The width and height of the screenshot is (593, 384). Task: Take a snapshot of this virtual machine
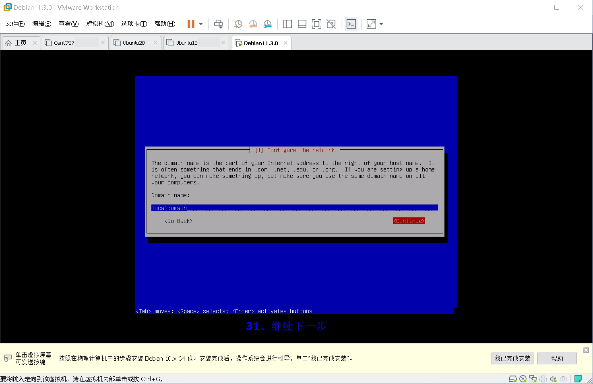238,24
